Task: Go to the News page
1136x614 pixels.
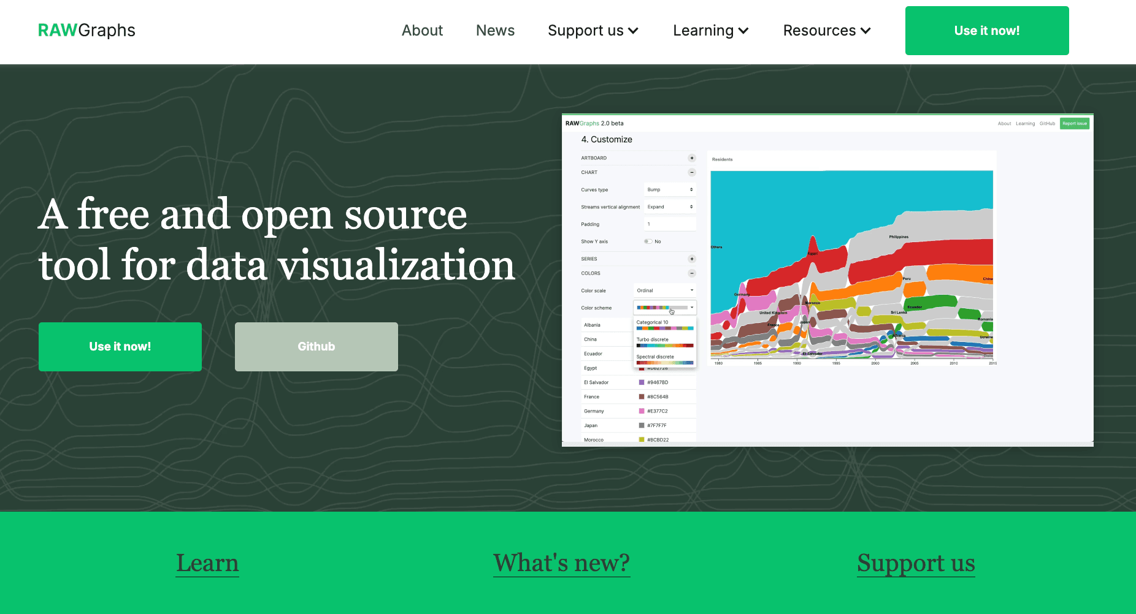Action: coord(495,31)
